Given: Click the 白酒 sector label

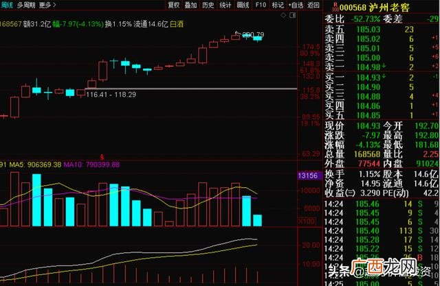Looking at the screenshot, I should 177,24.
